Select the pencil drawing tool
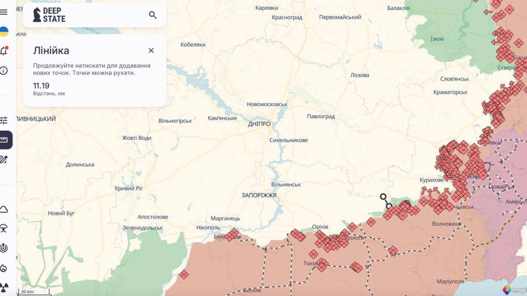Screen dimensions: 527x296 (4, 160)
